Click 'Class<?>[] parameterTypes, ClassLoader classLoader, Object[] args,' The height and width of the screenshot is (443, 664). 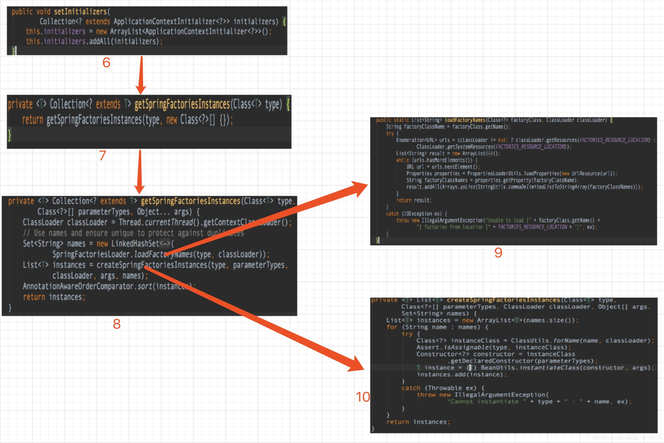[526, 307]
